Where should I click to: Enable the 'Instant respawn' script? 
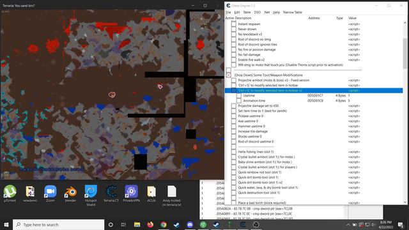point(234,24)
